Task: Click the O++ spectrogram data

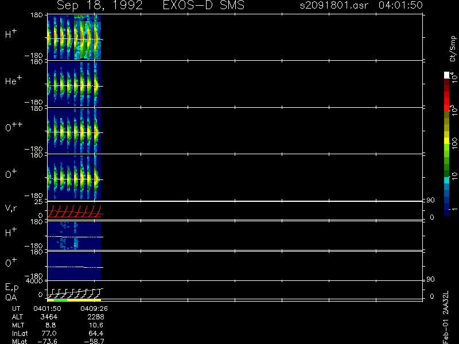Action: click(75, 131)
